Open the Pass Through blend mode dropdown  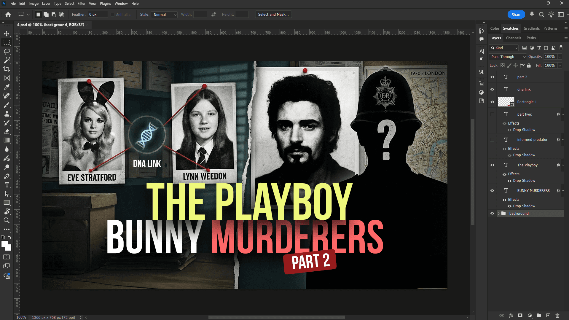[x=508, y=57]
